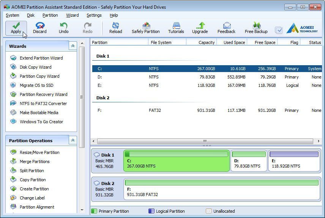
Task: Sort by the Partition column header
Action: (119, 42)
